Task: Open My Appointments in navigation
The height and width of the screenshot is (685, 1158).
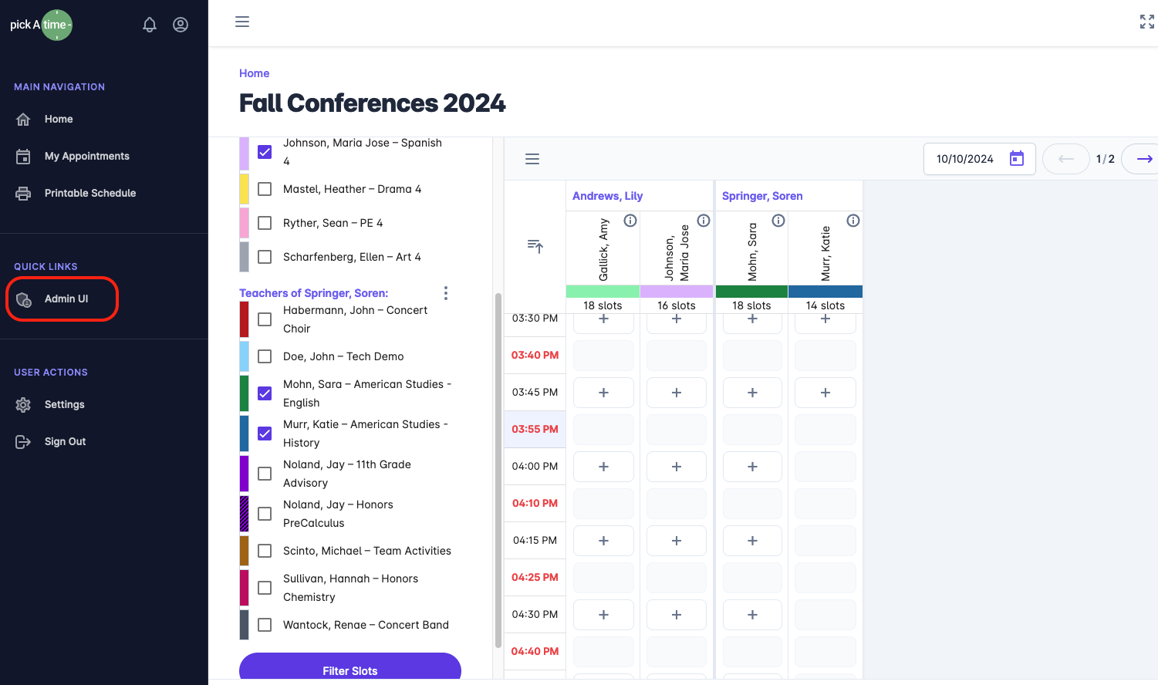Action: click(x=86, y=156)
